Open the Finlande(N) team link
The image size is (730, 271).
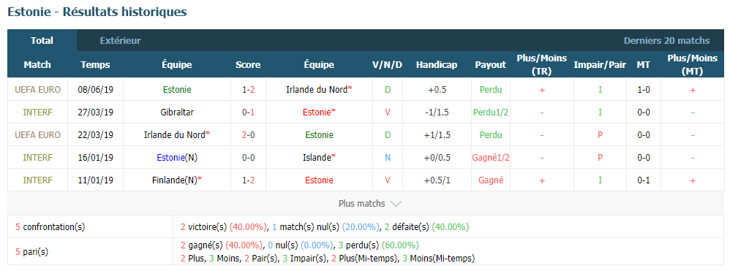[176, 180]
